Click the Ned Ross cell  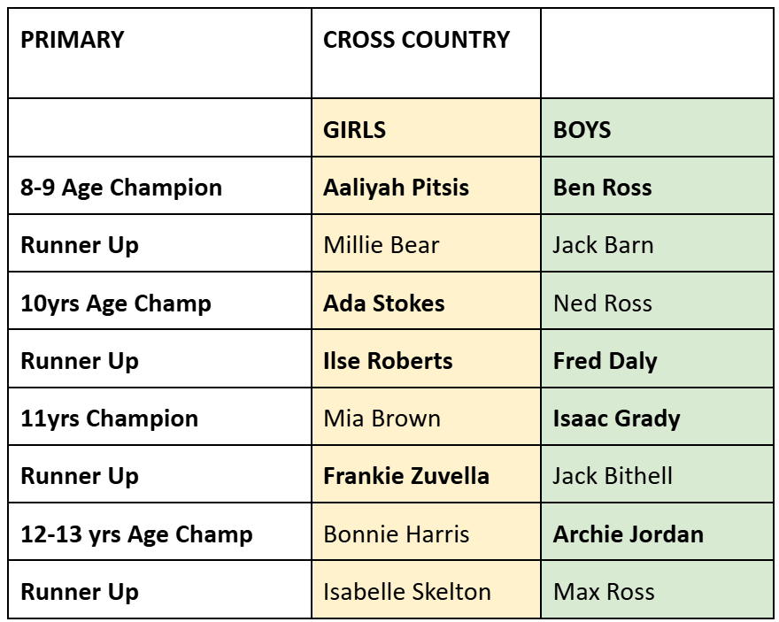pyautogui.click(x=657, y=301)
